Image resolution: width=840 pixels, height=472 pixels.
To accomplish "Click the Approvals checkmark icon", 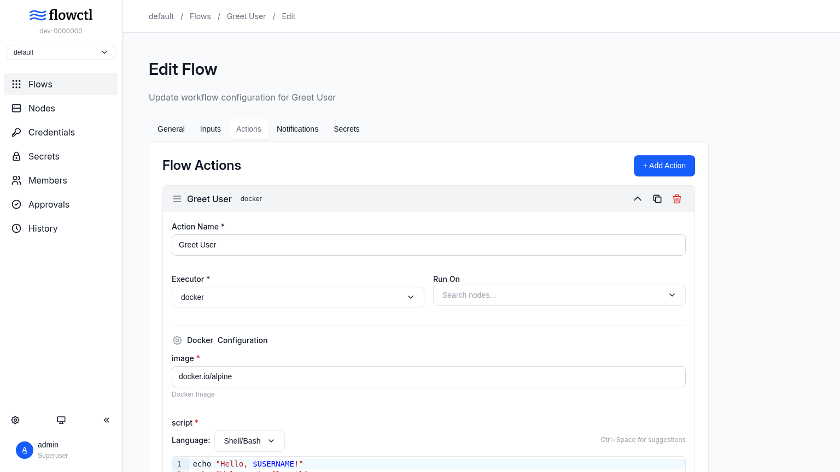I will point(16,204).
